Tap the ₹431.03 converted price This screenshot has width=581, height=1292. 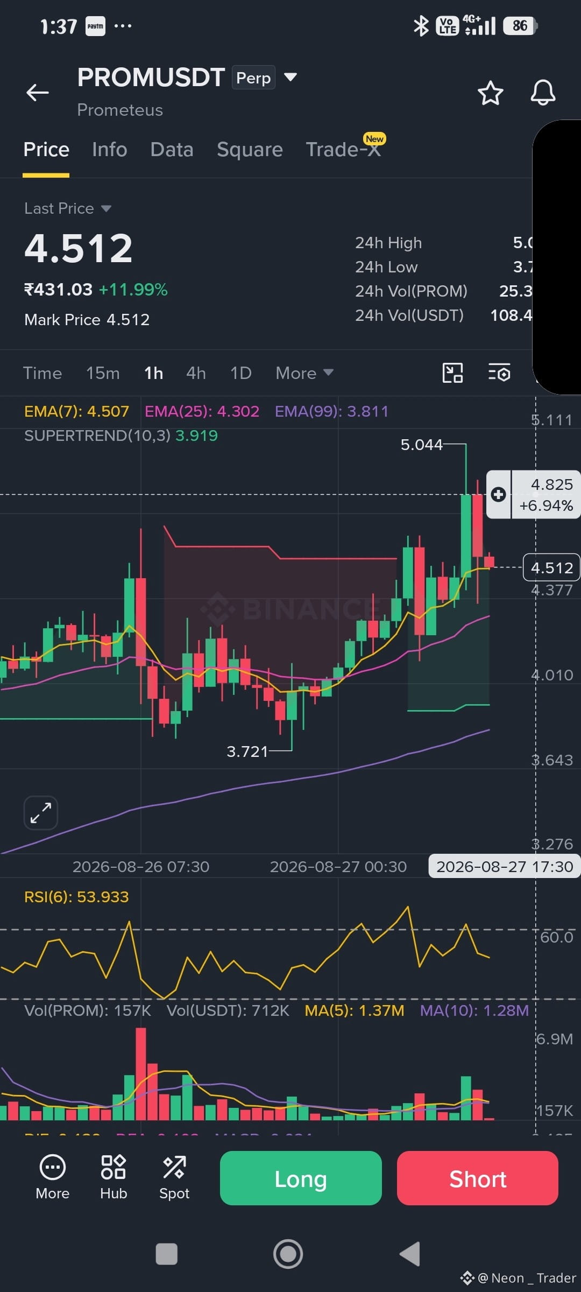pyautogui.click(x=59, y=290)
